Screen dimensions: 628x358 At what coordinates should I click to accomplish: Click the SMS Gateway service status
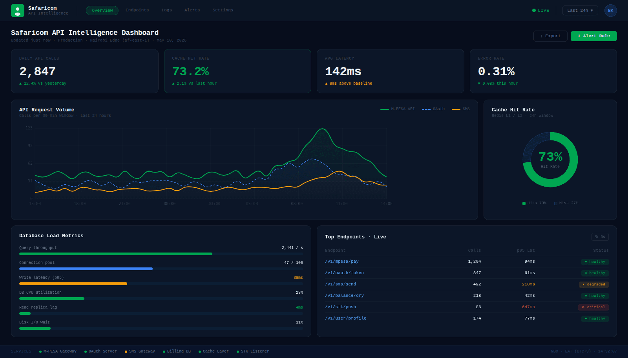pyautogui.click(x=140, y=351)
